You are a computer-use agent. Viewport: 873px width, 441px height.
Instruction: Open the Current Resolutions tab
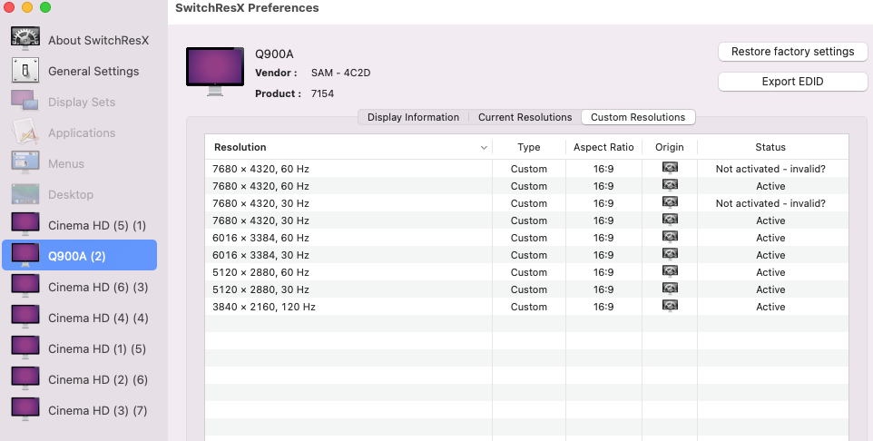click(x=525, y=117)
